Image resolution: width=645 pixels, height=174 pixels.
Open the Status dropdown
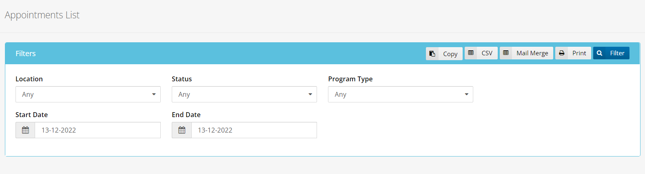pyautogui.click(x=244, y=94)
